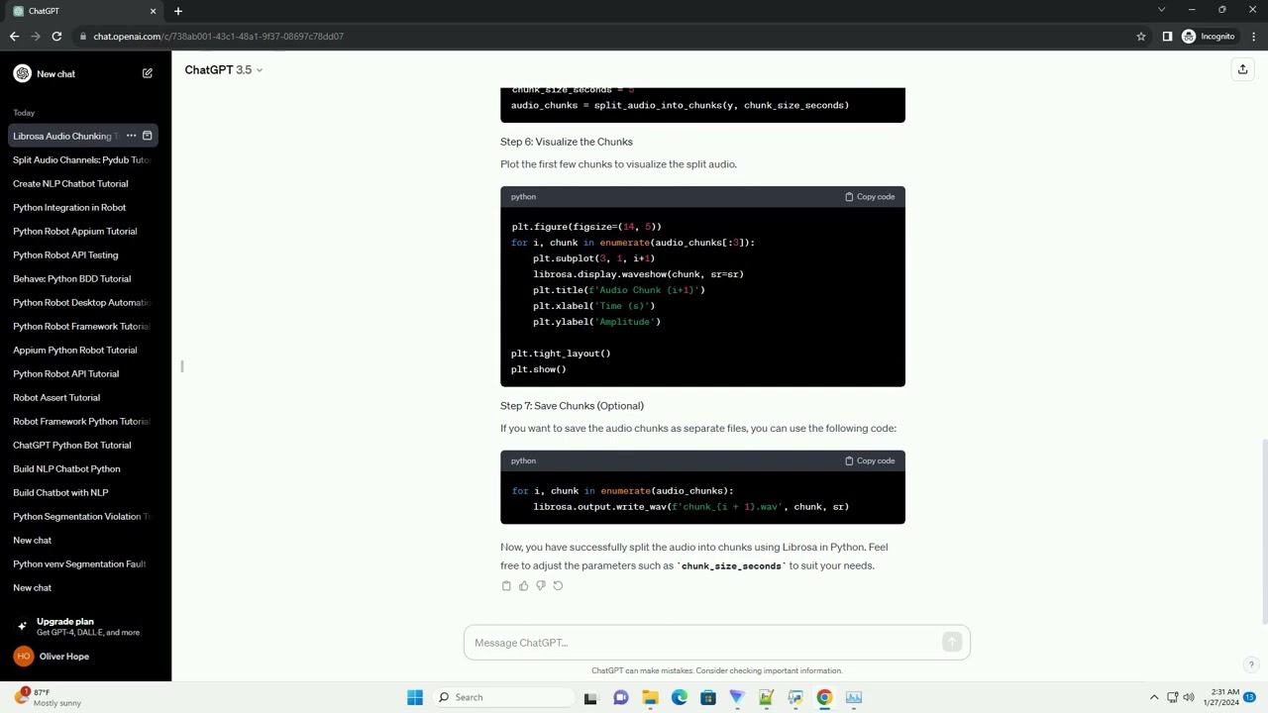Regenerate the response with circular arrow icon
The width and height of the screenshot is (1268, 713).
[x=558, y=585]
